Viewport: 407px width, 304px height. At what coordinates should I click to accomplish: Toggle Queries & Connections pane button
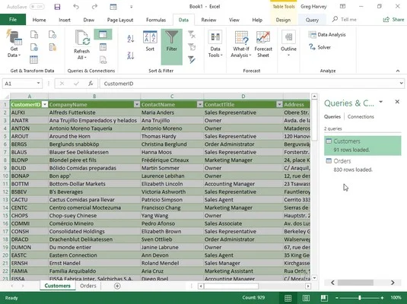pos(103,34)
